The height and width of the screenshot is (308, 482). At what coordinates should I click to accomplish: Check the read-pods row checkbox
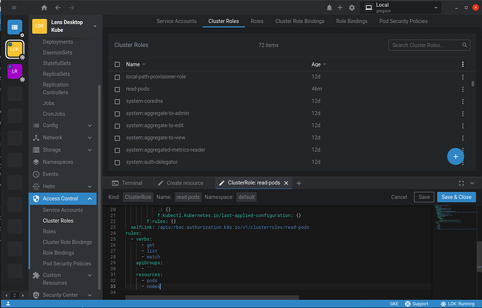click(x=117, y=89)
